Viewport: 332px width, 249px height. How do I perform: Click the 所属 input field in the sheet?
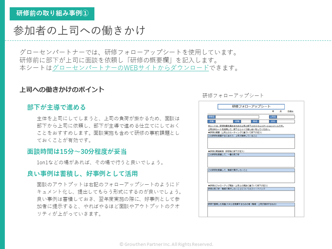(224, 122)
